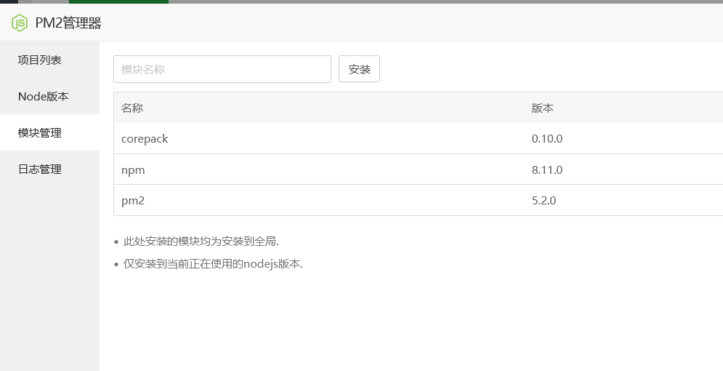Open the 项目列表 tab

tap(49, 60)
